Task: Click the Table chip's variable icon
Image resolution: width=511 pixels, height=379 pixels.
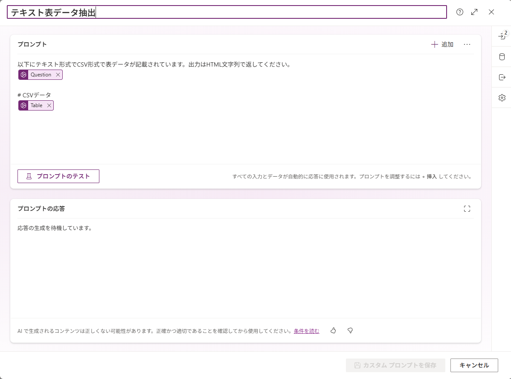Action: coord(23,105)
